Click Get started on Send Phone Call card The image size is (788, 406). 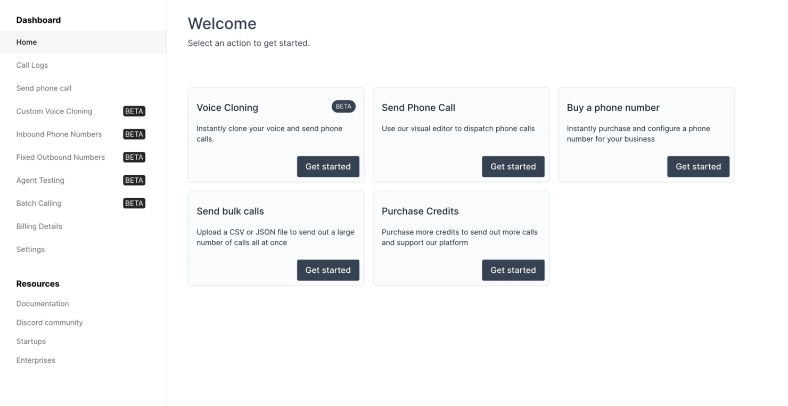tap(513, 166)
